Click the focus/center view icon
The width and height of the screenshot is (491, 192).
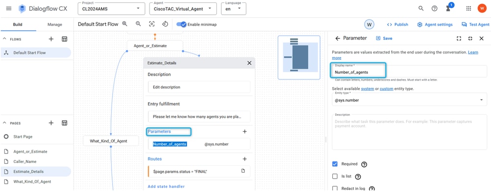tap(151, 24)
